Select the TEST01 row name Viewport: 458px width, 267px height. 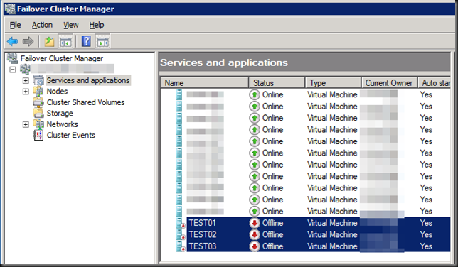[203, 223]
